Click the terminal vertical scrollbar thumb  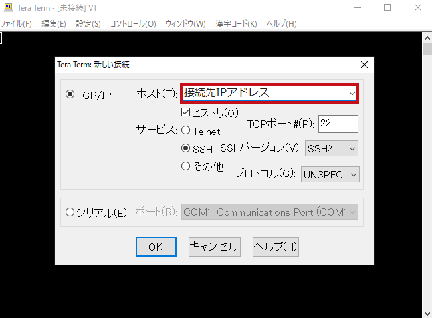(x=427, y=49)
